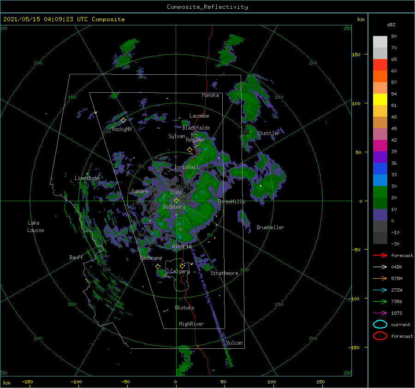Click the HighRiver label
The image size is (415, 388).
click(191, 324)
